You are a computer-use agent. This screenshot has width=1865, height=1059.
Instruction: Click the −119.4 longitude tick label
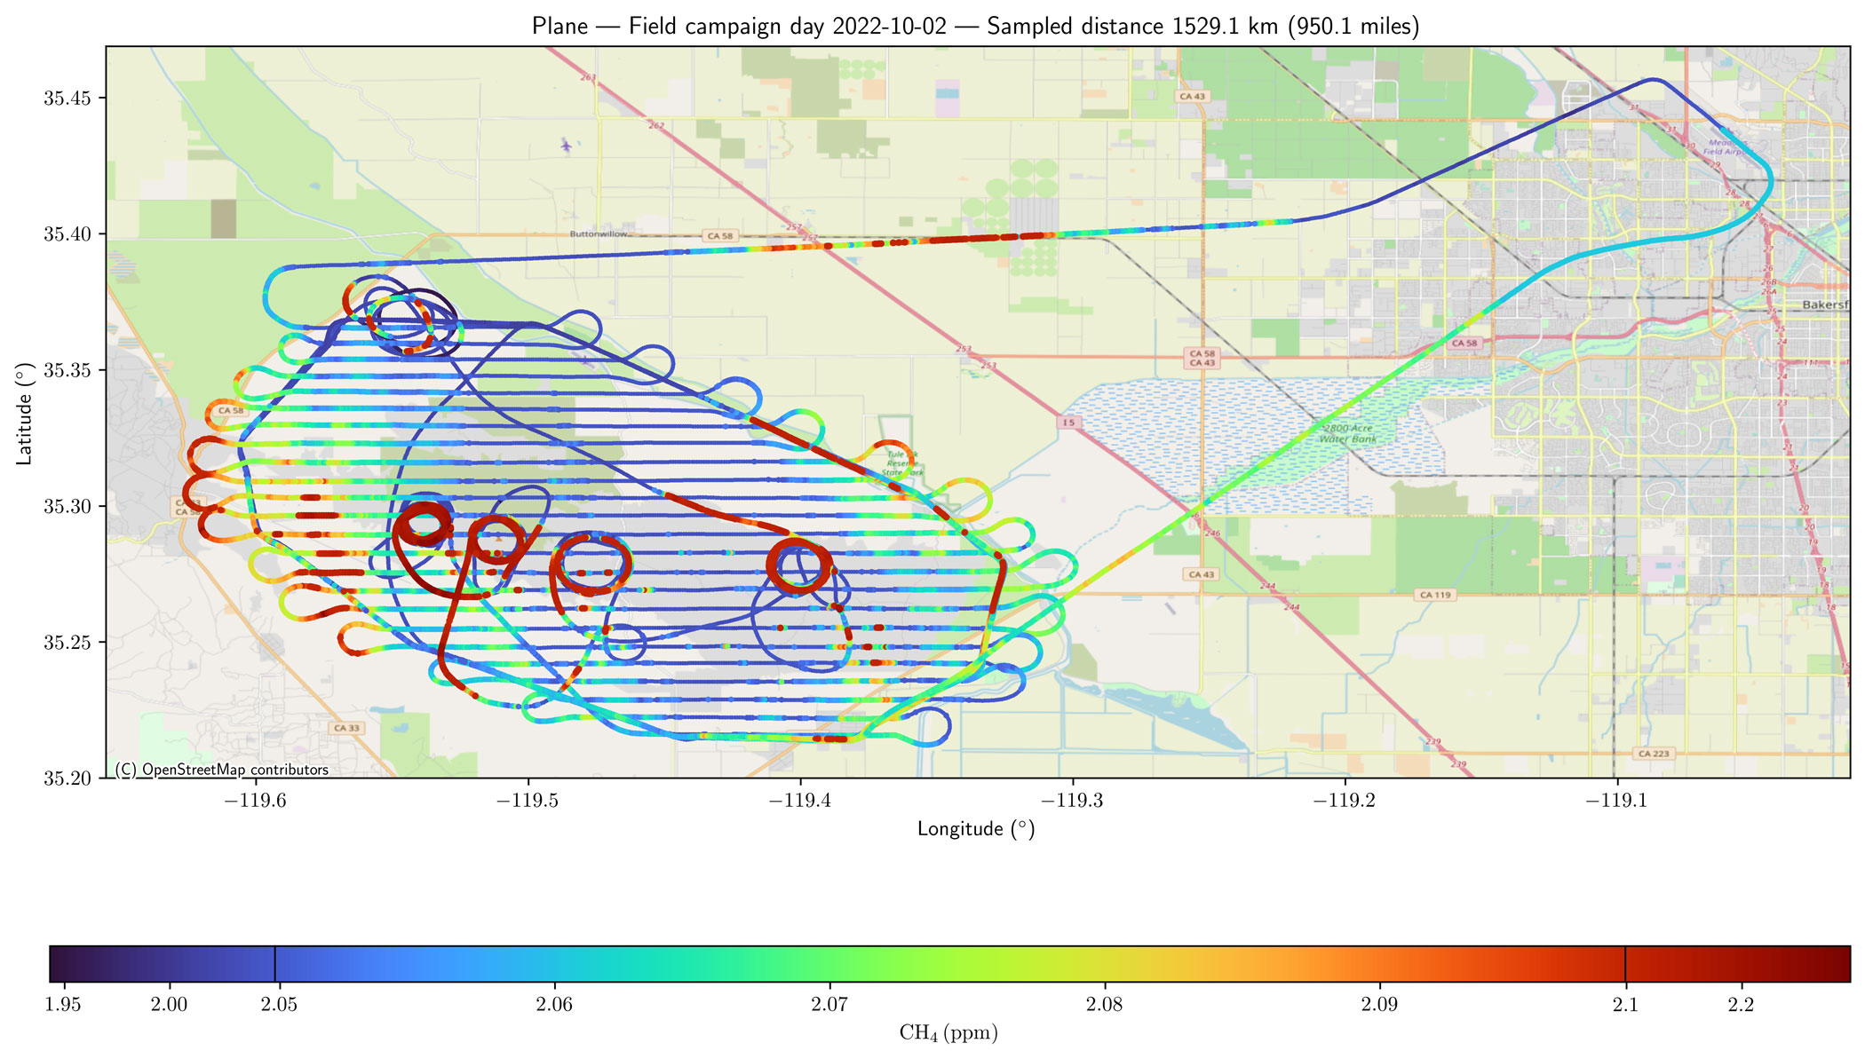click(x=799, y=801)
